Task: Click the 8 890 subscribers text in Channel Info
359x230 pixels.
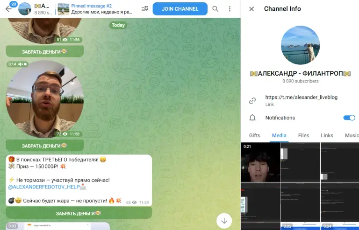Action: [x=301, y=81]
